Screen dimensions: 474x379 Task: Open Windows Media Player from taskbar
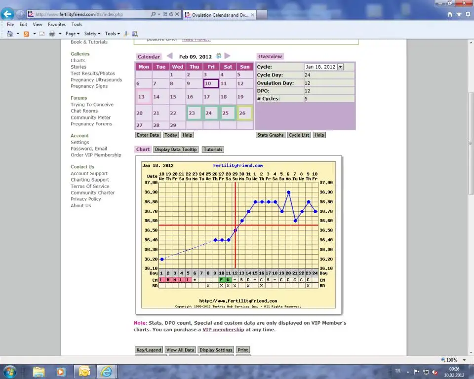click(x=61, y=371)
